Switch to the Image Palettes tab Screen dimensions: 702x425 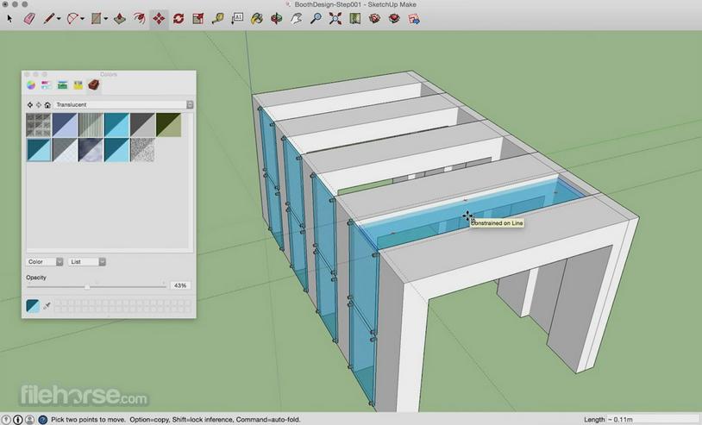(x=78, y=85)
